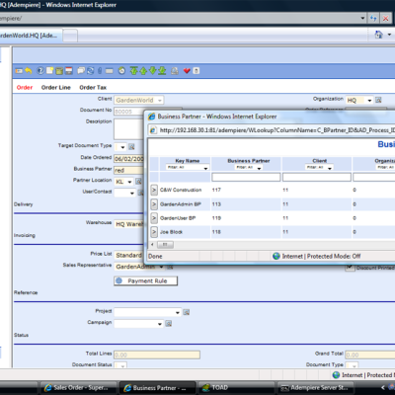Toggle the Discount Printed checkbox
Screen dimensions: 395x395
coord(350,268)
